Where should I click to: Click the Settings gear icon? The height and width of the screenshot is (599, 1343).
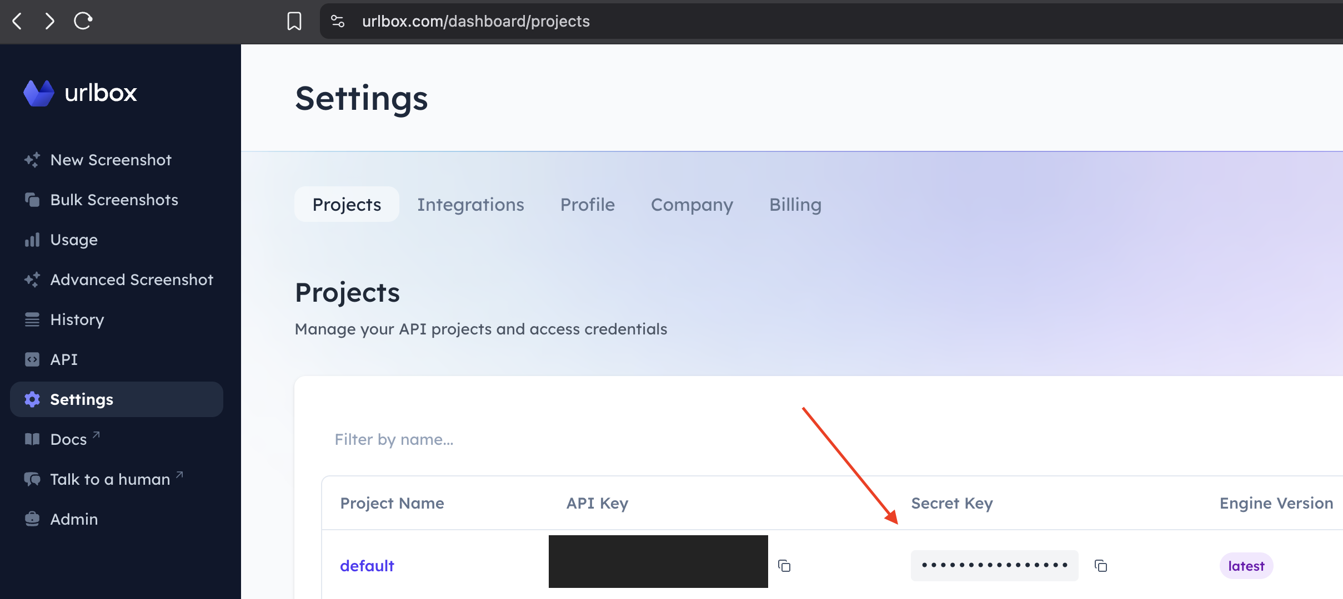pyautogui.click(x=32, y=399)
